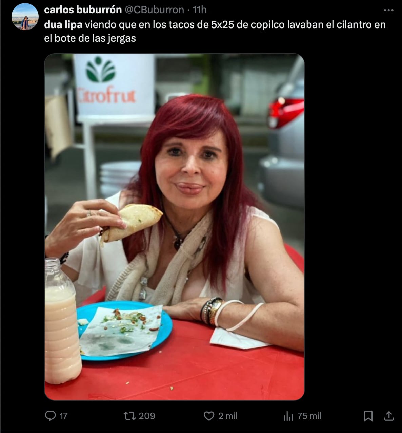
Task: Open the three-dot more options menu
Action: [389, 10]
